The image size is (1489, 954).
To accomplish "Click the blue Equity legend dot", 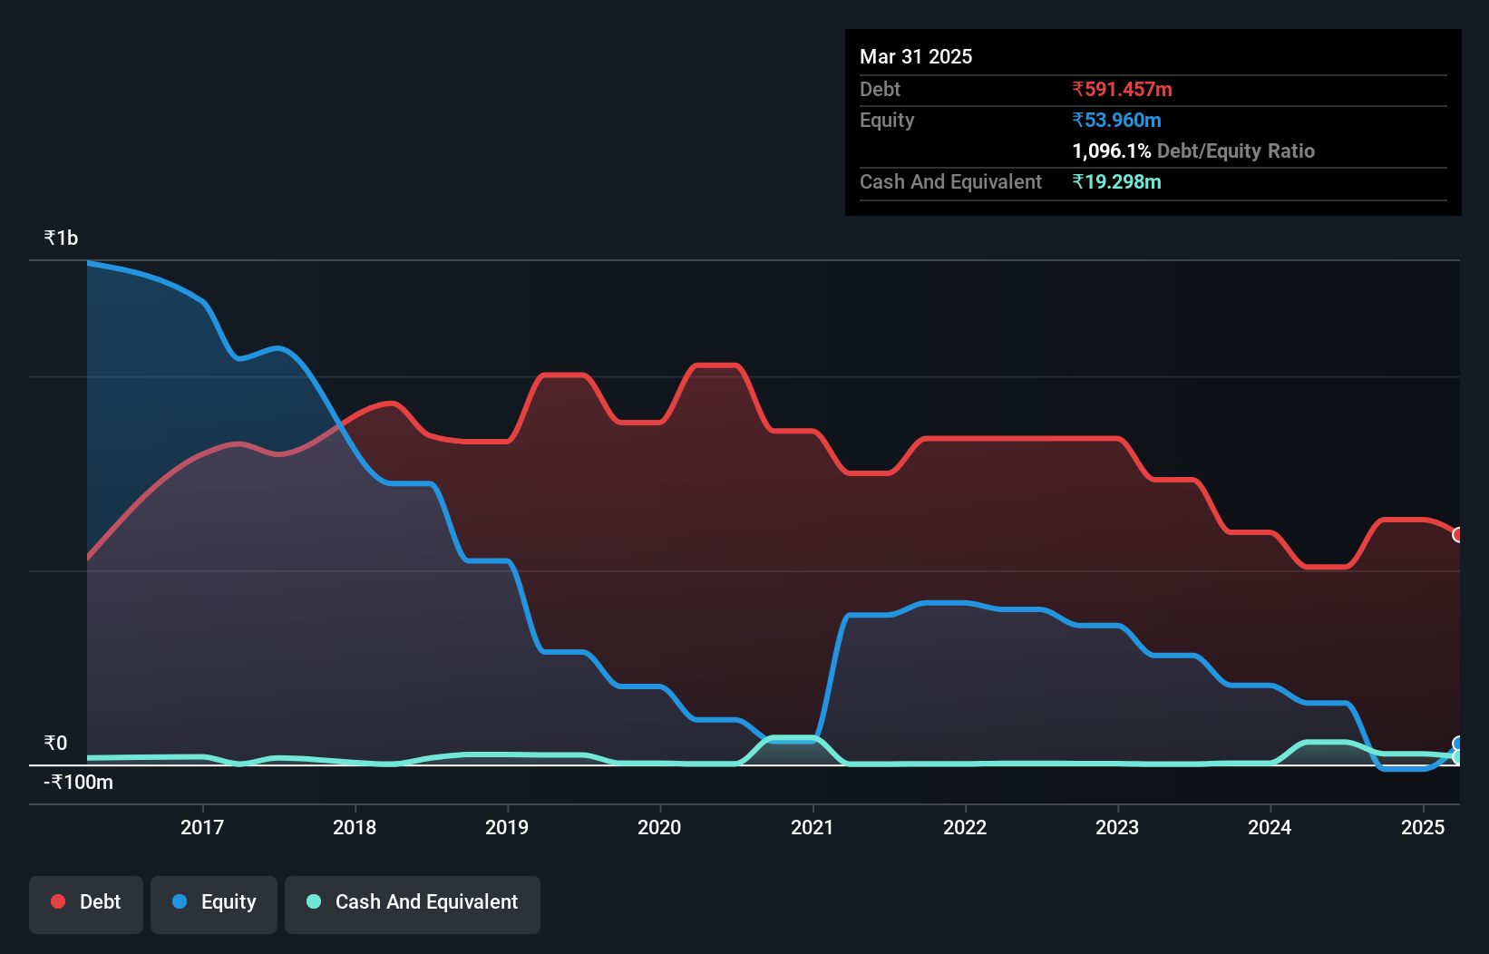I will (180, 901).
